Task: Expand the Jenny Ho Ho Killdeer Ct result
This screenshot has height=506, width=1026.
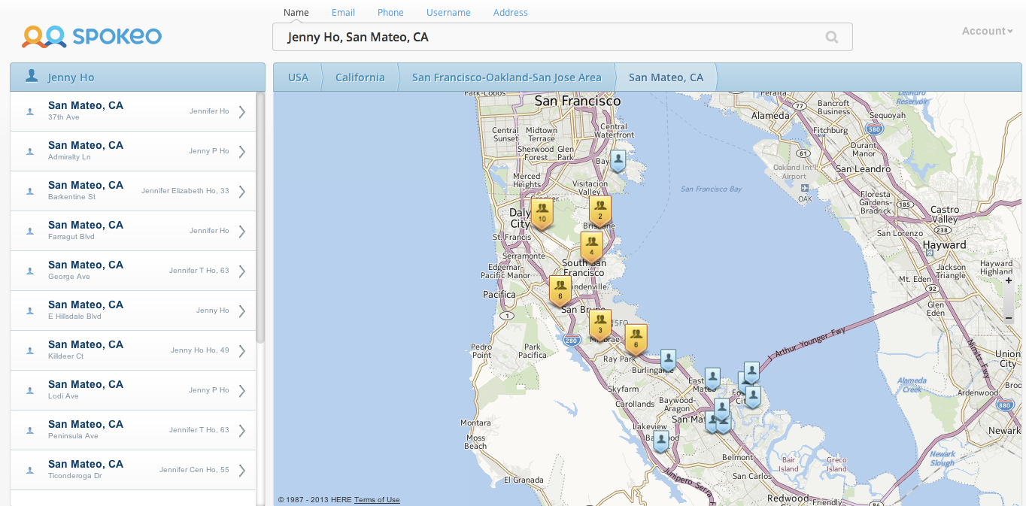Action: click(x=242, y=350)
